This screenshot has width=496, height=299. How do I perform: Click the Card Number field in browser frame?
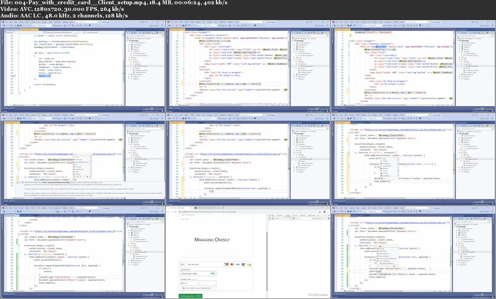(198, 273)
